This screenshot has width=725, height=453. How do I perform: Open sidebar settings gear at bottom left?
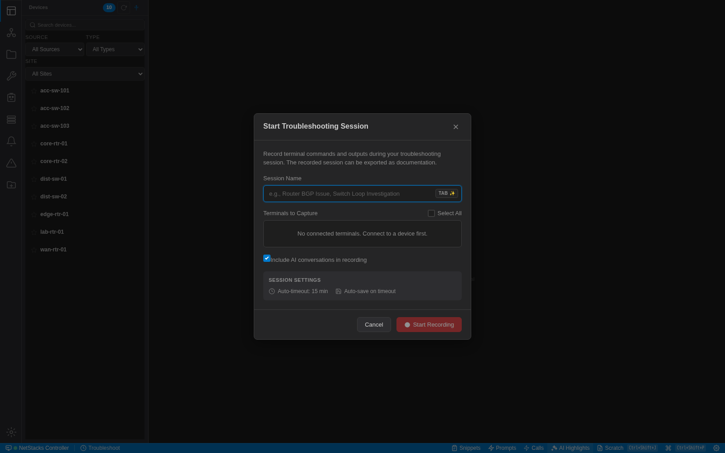pos(11,432)
